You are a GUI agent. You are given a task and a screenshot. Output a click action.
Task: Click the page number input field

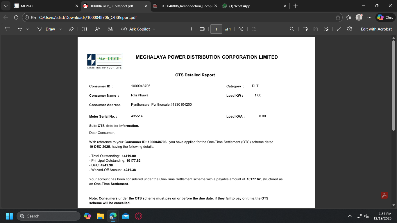pos(216,29)
